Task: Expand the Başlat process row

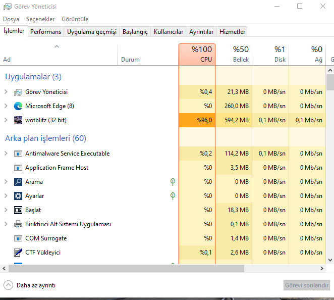Action: click(6, 210)
